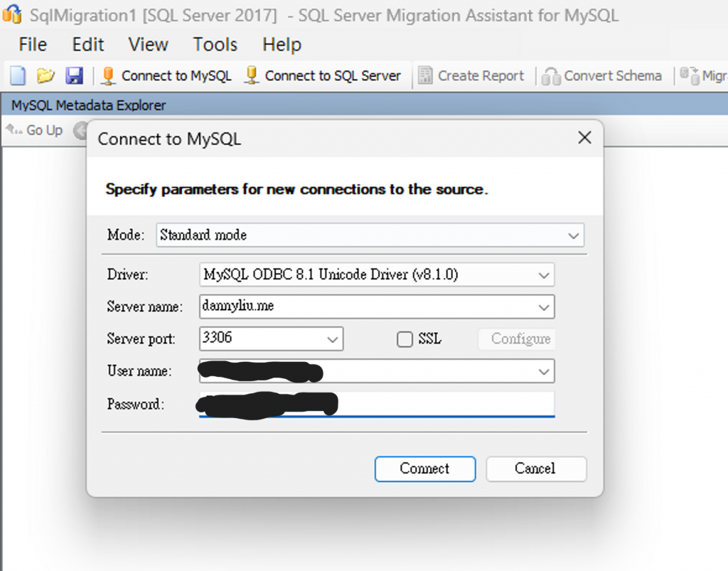Expand the User name dropdown arrow

click(x=544, y=371)
